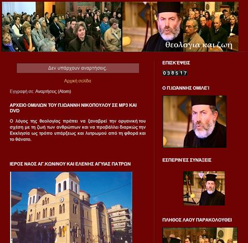Viewport: 248px width, 243px height.
Task: Click the clock on the church tower photo
Action: pos(62,200)
